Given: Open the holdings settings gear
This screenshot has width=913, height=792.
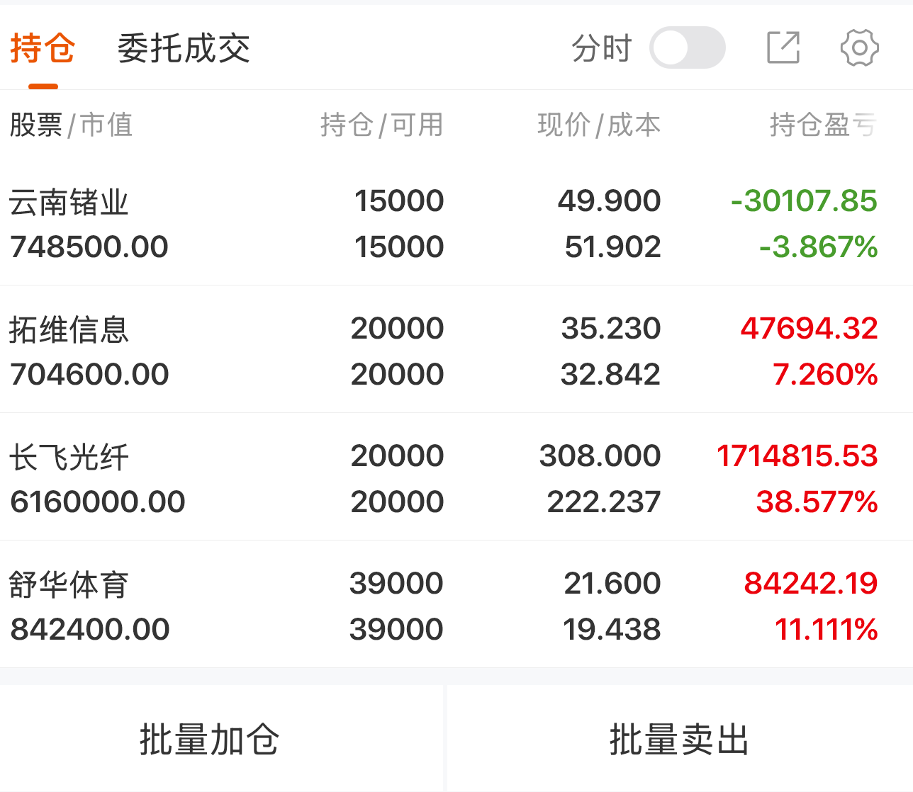Looking at the screenshot, I should (x=859, y=47).
